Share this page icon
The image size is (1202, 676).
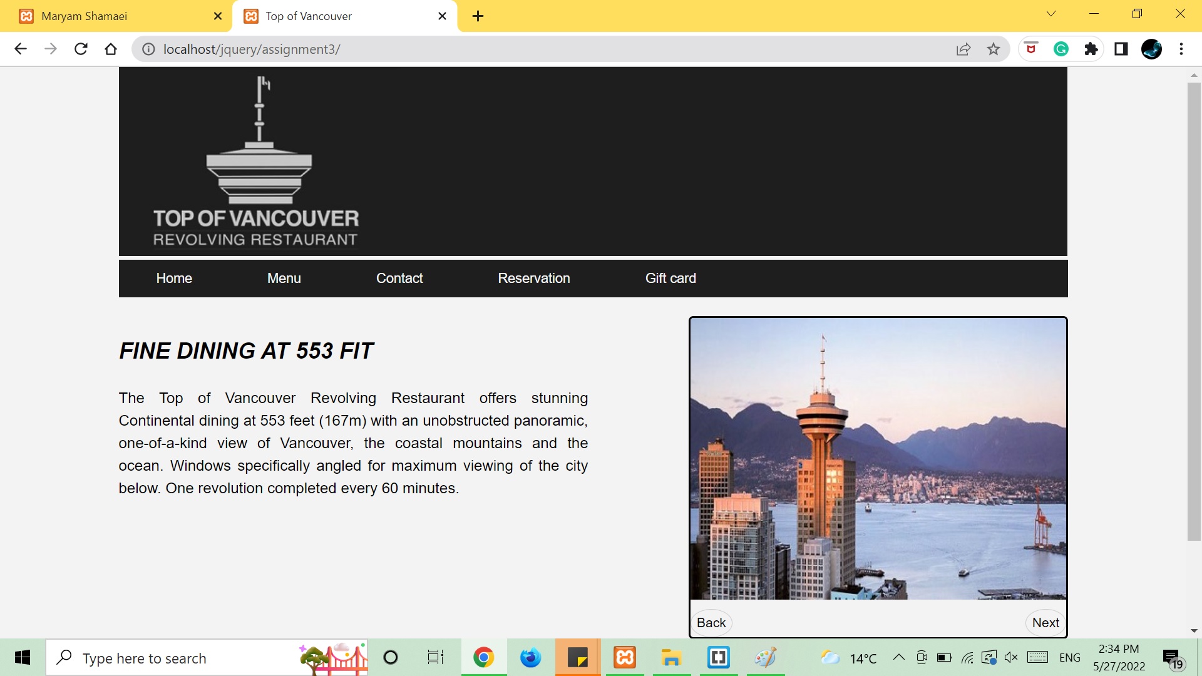[x=963, y=49]
